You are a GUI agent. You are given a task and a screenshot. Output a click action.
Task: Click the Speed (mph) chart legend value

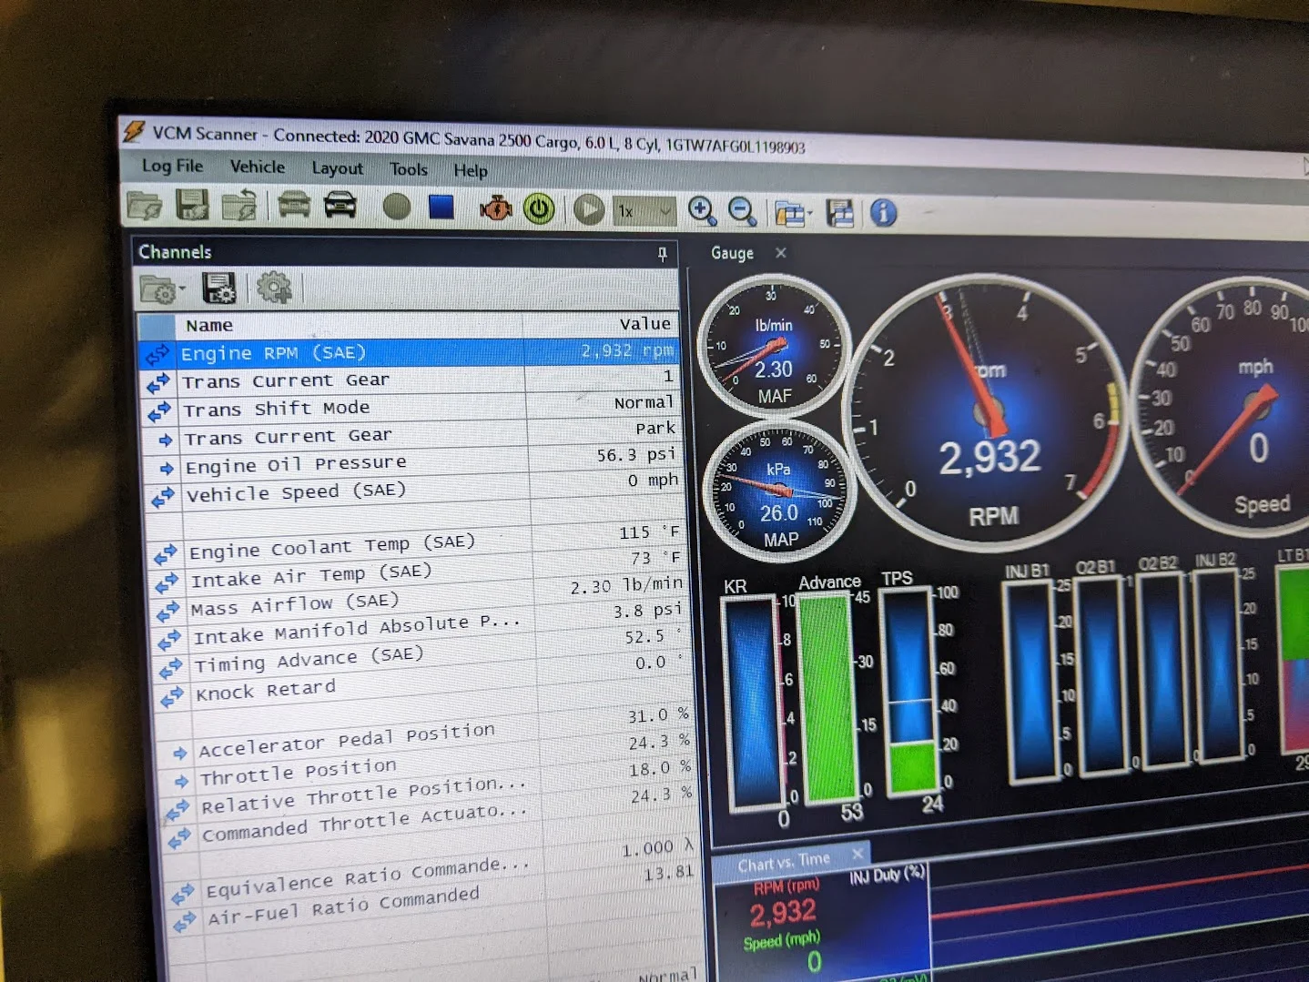point(813,961)
